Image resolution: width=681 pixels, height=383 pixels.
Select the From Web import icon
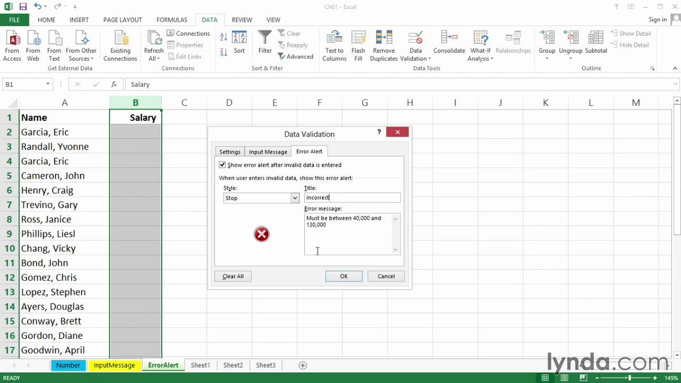click(33, 45)
